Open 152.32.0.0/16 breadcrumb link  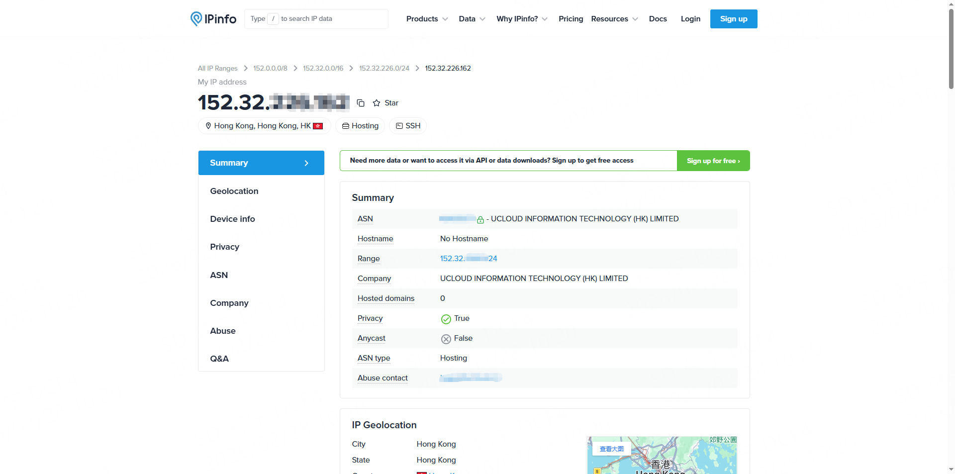tap(323, 68)
